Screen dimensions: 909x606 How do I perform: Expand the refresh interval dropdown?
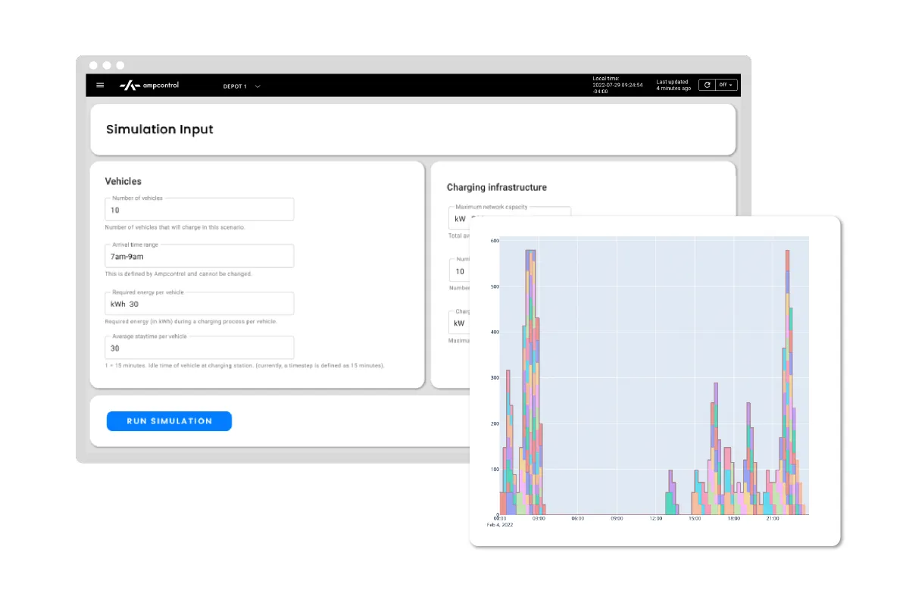click(729, 84)
